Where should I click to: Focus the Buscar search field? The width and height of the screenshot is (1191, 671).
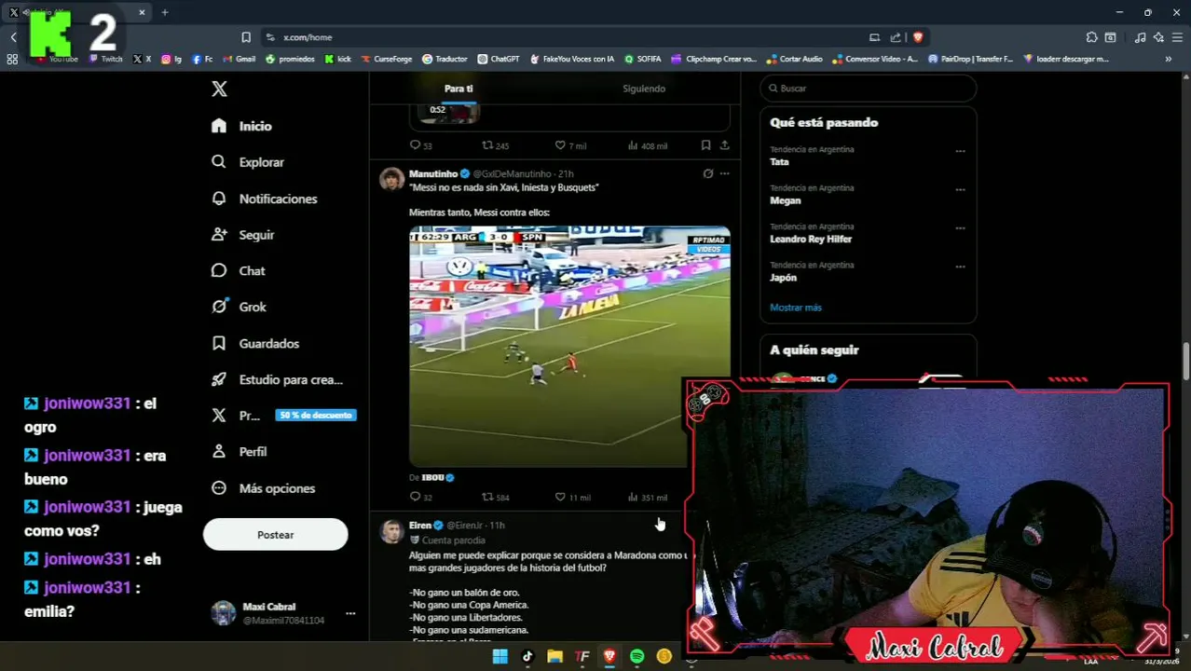(869, 88)
